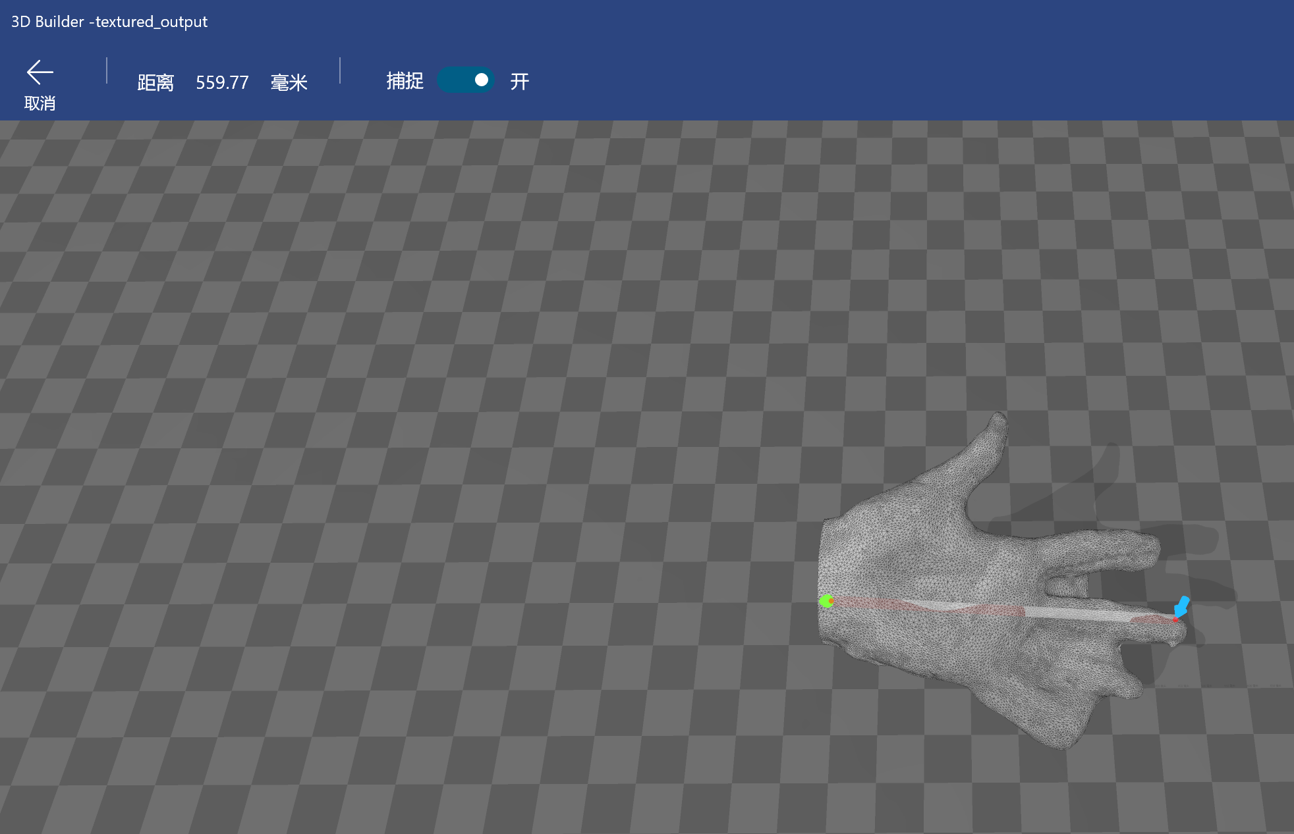The height and width of the screenshot is (834, 1294).
Task: Select the blue measurement end arrow
Action: pos(1182,606)
